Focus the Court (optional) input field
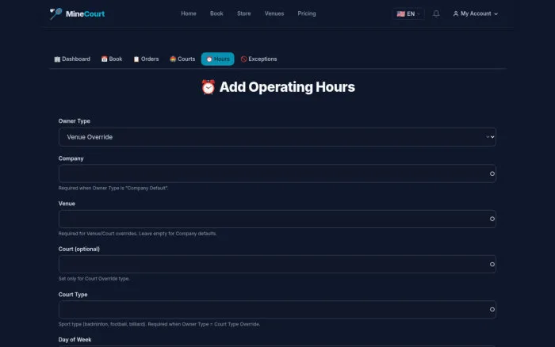The width and height of the screenshot is (555, 347). [x=277, y=265]
